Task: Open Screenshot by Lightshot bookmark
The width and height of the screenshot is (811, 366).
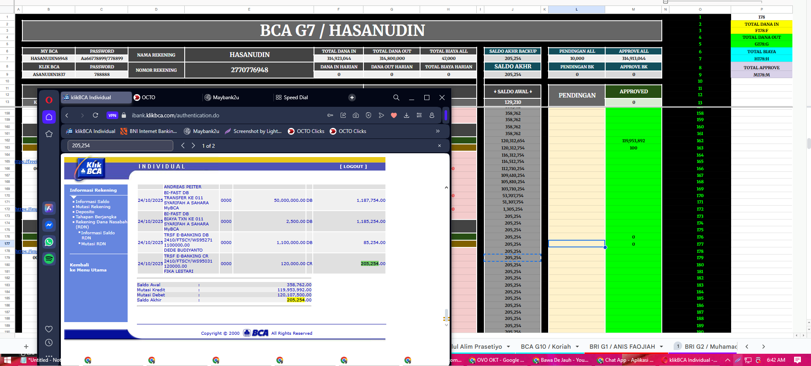Action: pos(253,131)
